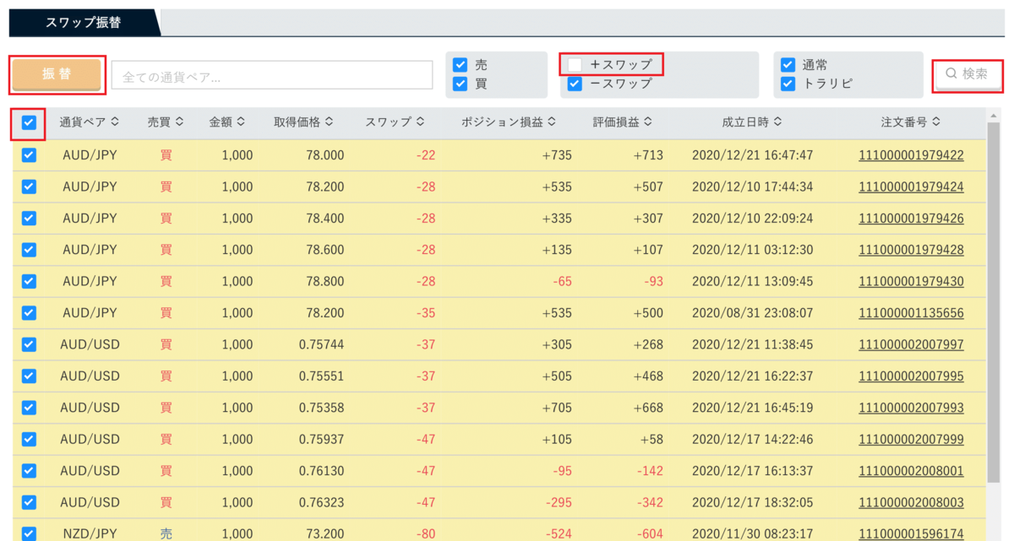Uncheck the －スワップ filter checkbox
The width and height of the screenshot is (1014, 541).
[x=575, y=84]
